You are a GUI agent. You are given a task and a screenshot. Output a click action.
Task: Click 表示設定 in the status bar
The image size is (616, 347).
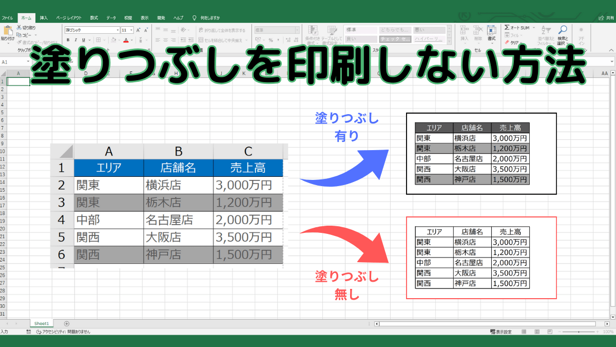pyautogui.click(x=501, y=332)
